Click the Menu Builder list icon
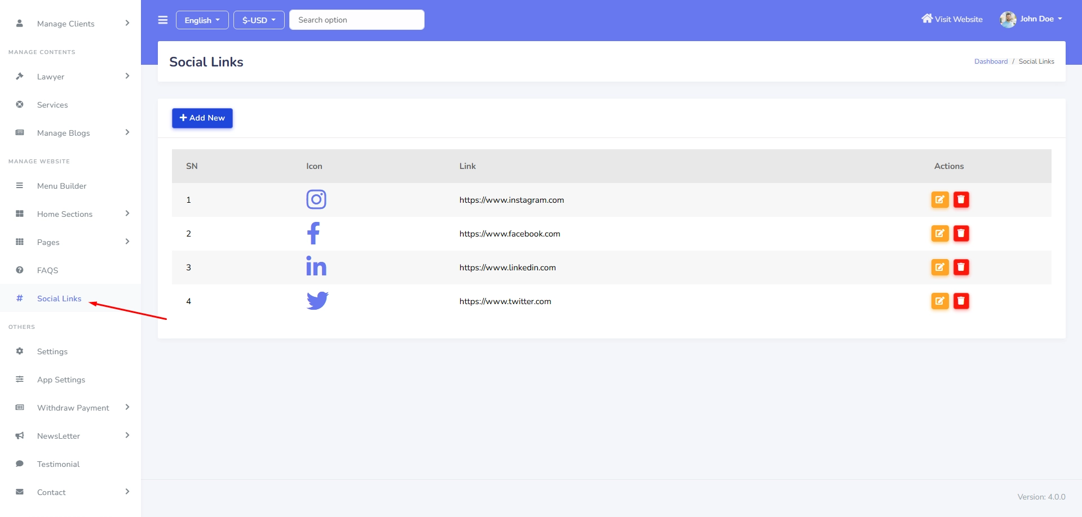Viewport: 1082px width, 517px height. [x=20, y=185]
